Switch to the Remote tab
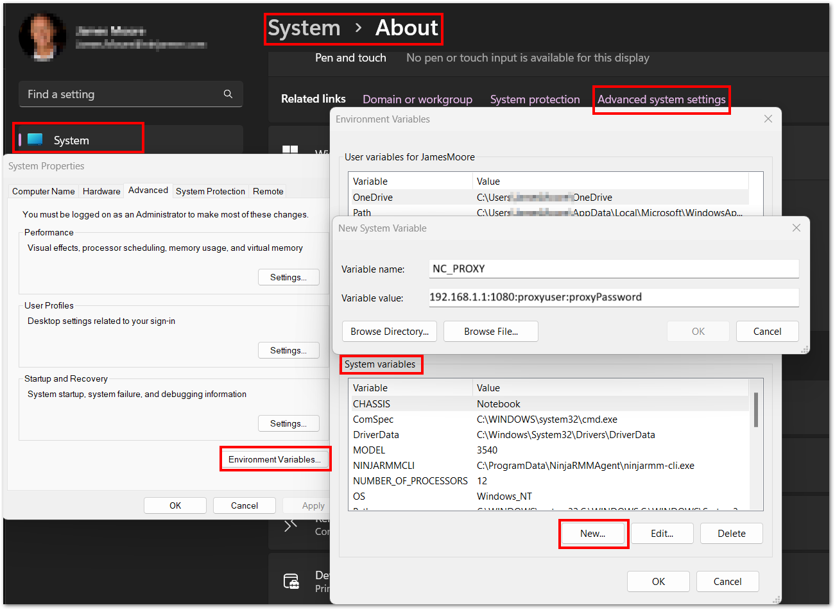This screenshot has width=835, height=610. pyautogui.click(x=268, y=191)
